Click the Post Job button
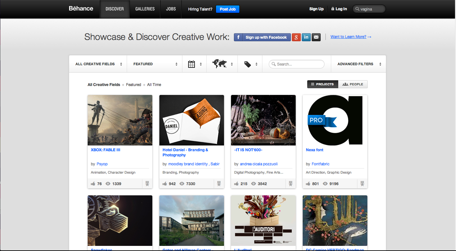The width and height of the screenshot is (456, 251). (x=228, y=9)
